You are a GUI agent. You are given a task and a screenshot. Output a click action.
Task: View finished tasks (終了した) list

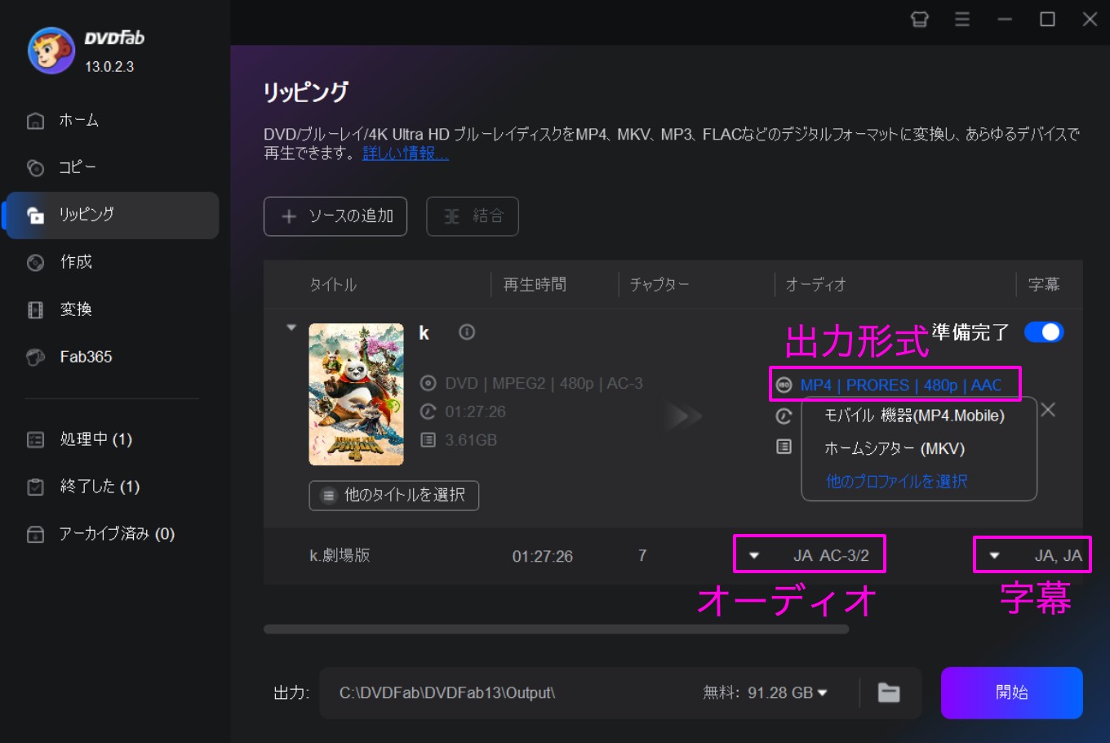coord(83,487)
